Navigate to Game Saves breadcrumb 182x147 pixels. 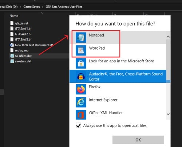(x=32, y=7)
